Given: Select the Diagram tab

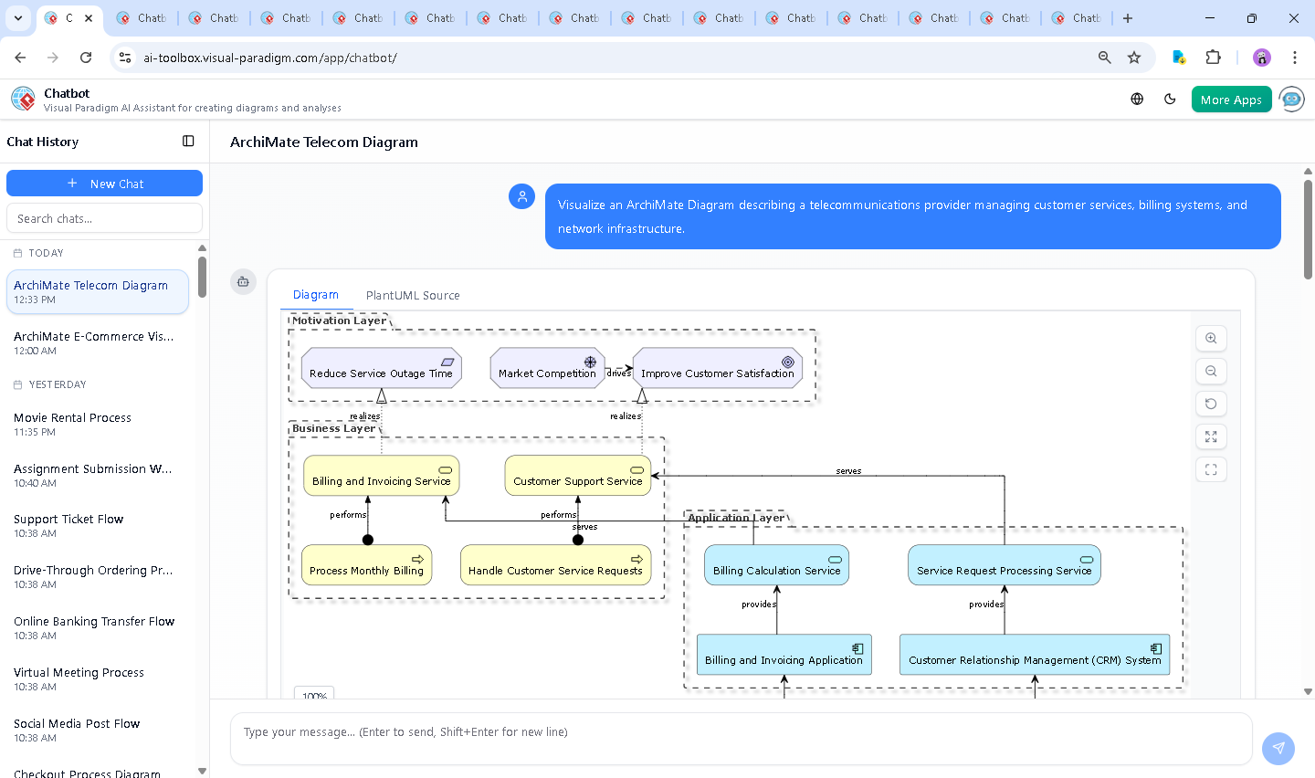Looking at the screenshot, I should [316, 294].
